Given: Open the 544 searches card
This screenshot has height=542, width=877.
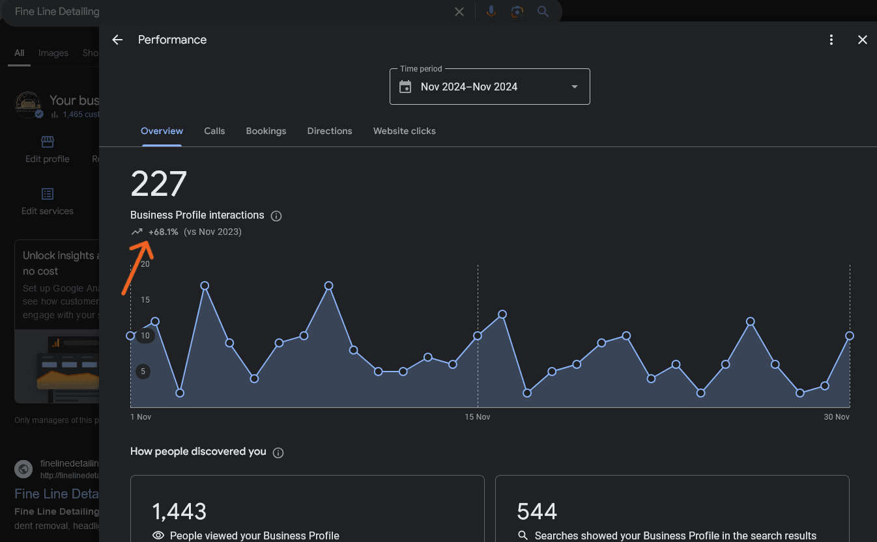Looking at the screenshot, I should (672, 509).
